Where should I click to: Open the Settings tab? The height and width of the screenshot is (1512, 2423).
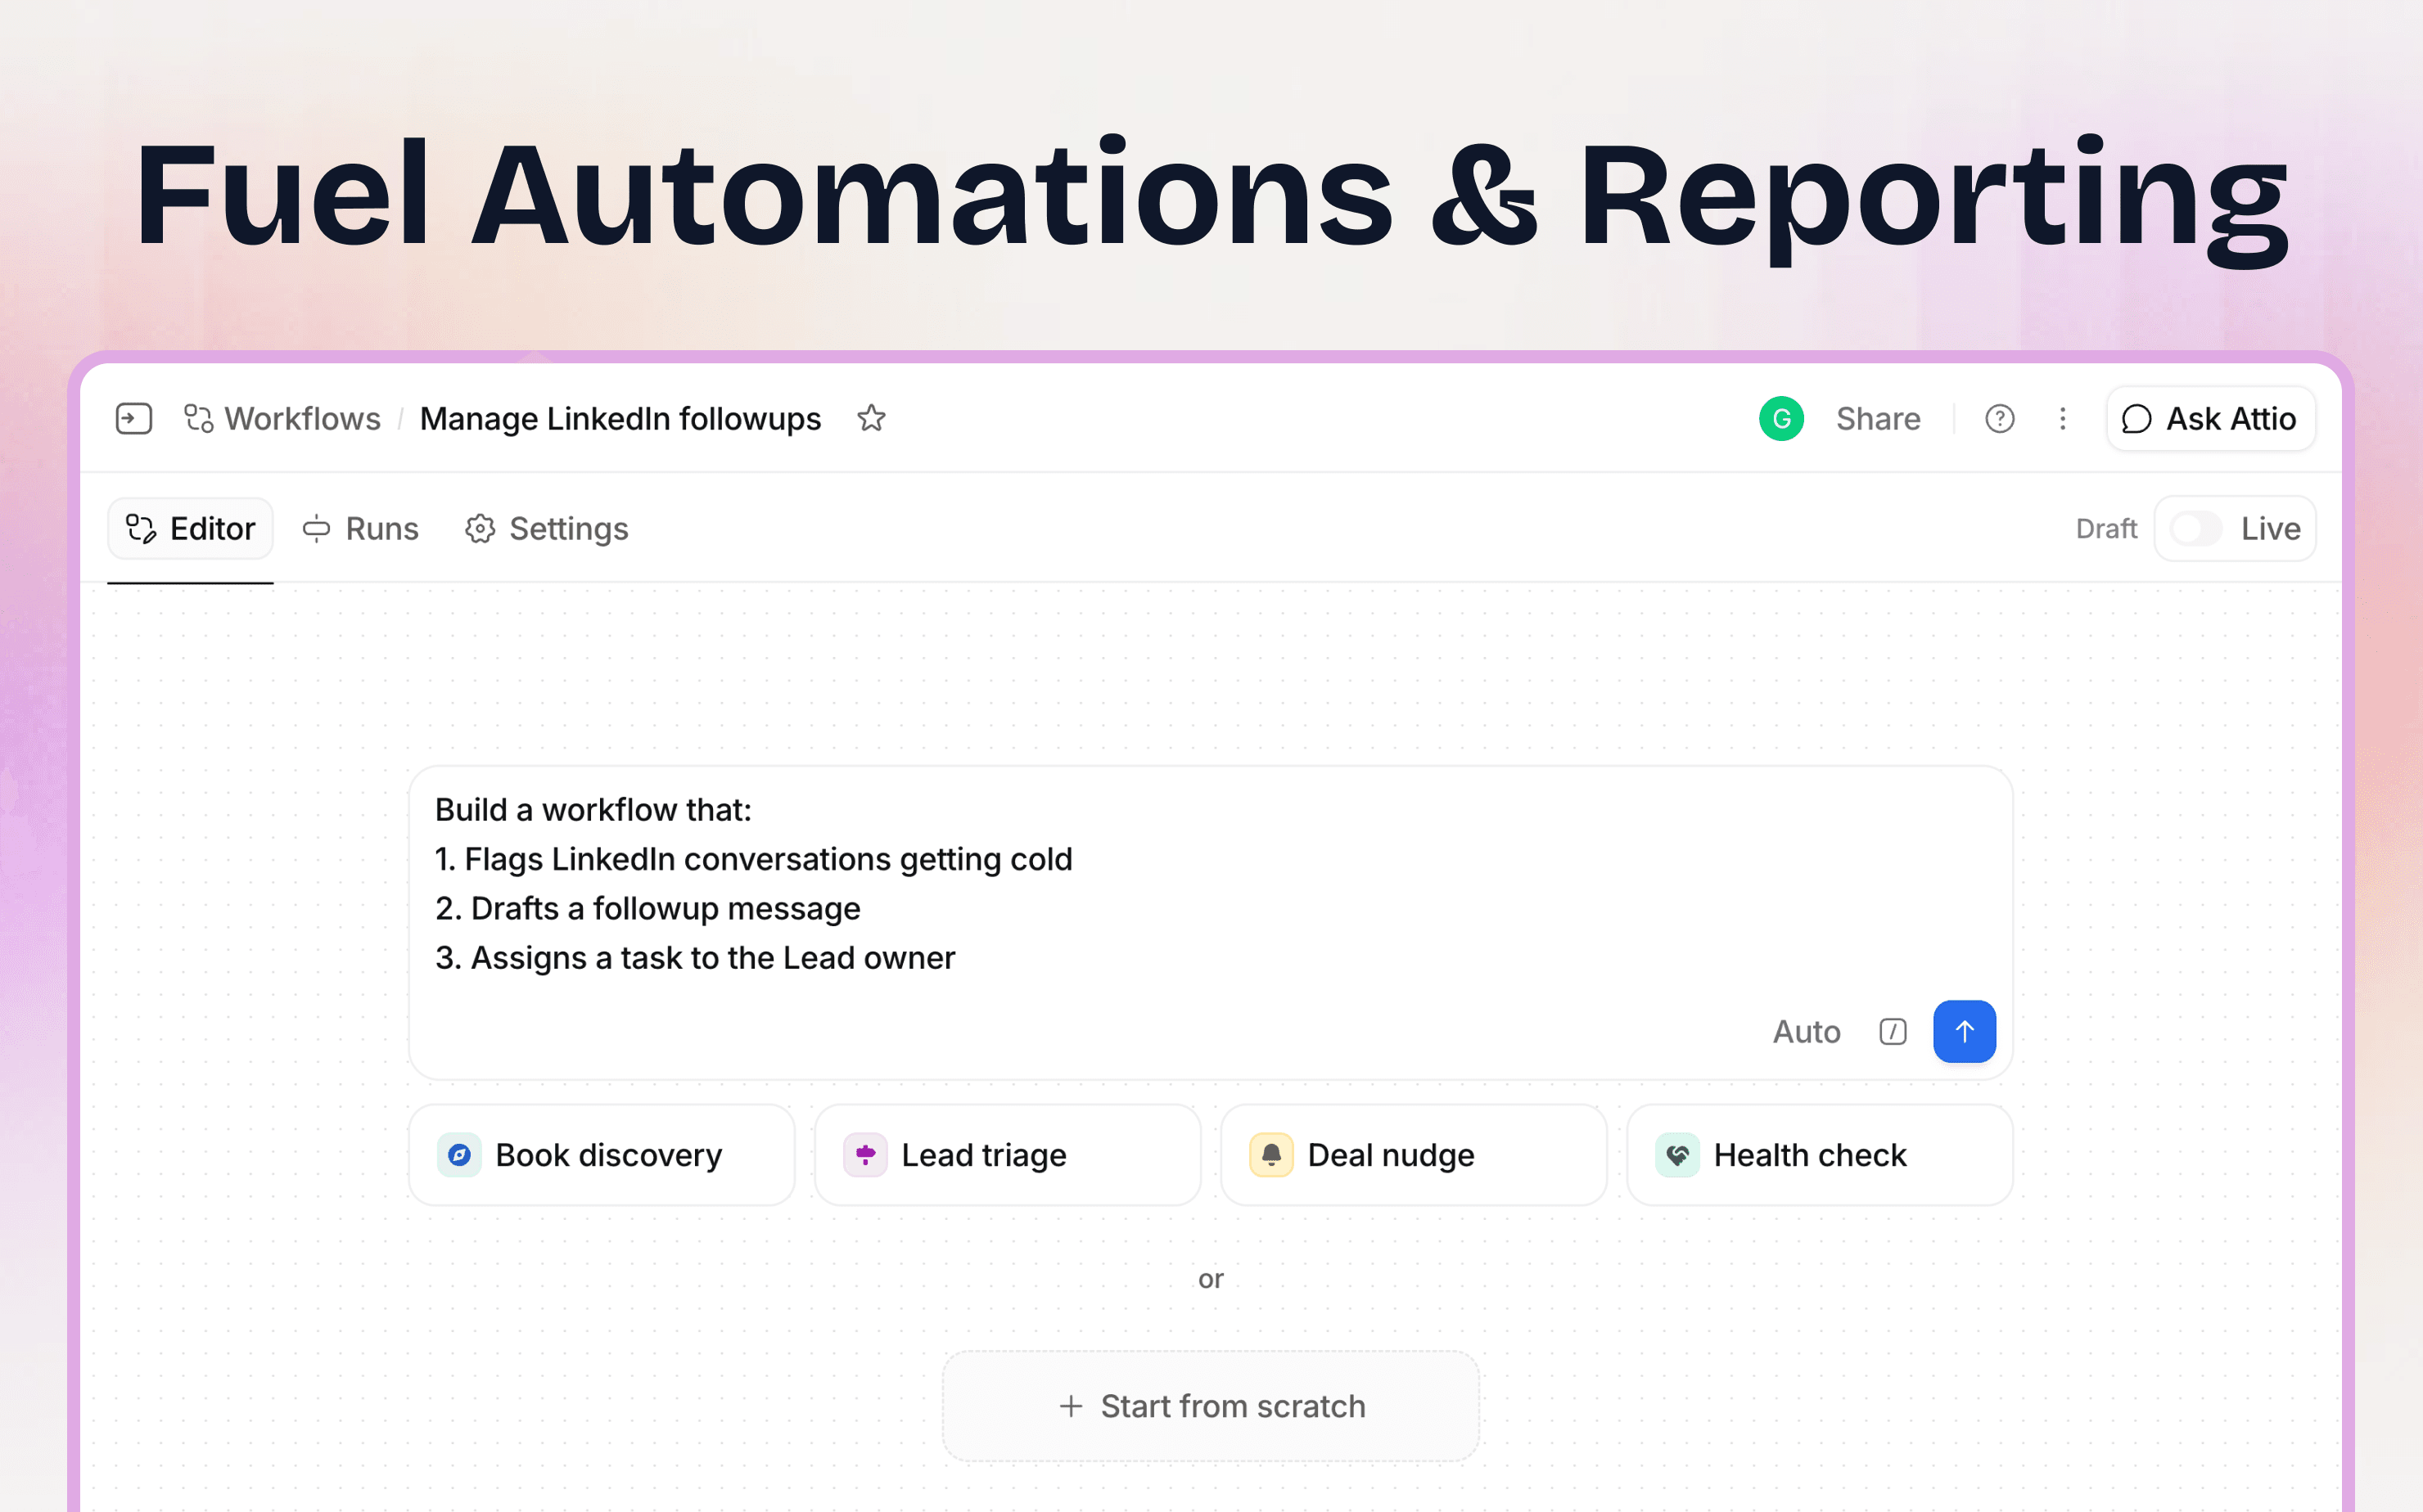coord(546,528)
